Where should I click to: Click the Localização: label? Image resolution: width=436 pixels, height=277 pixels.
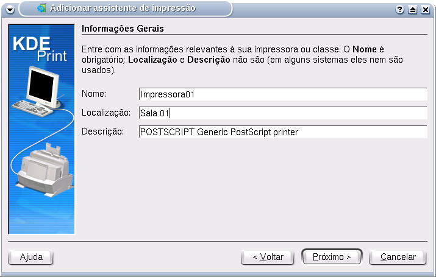tap(106, 113)
